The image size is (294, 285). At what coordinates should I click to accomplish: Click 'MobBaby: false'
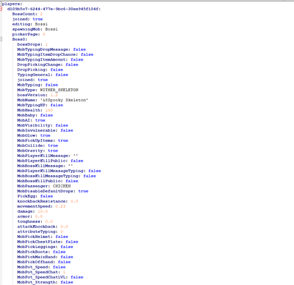click(x=35, y=115)
